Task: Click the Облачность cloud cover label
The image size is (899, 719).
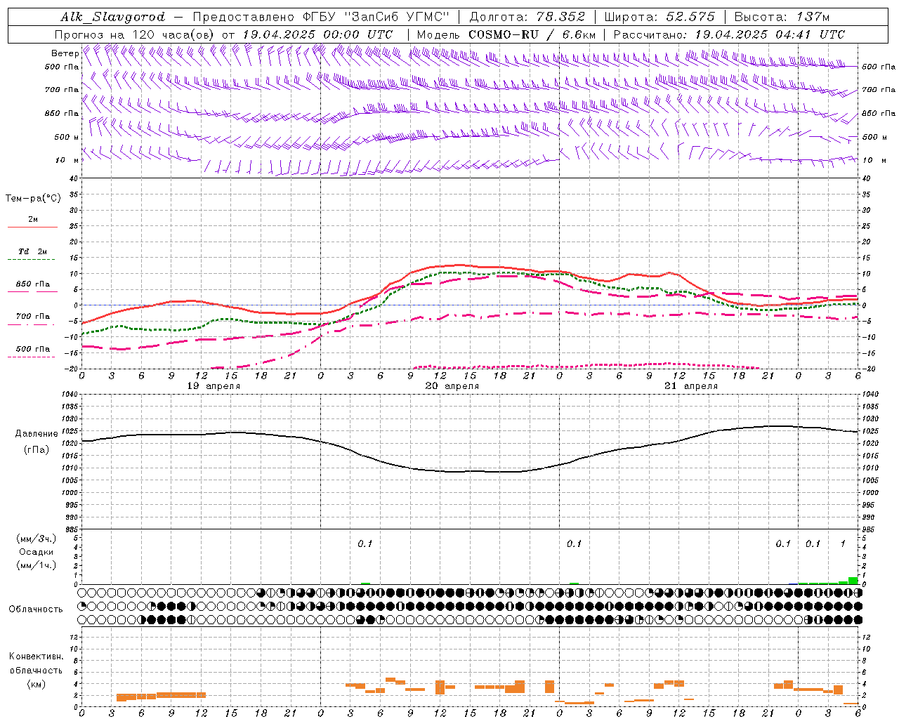Action: point(36,609)
